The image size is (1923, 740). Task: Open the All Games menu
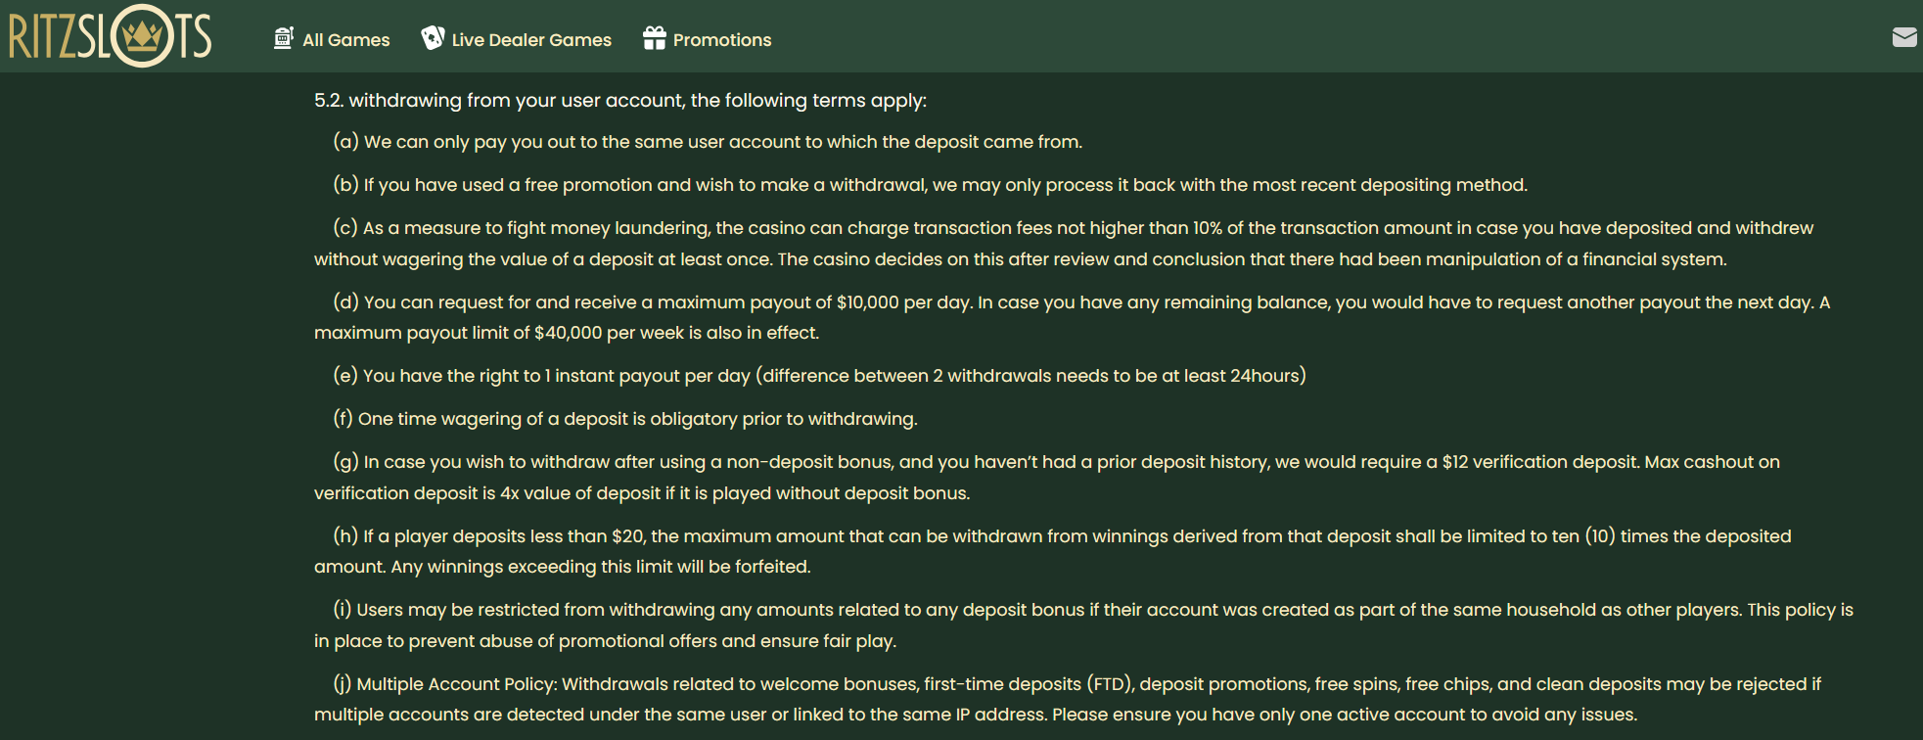point(332,39)
